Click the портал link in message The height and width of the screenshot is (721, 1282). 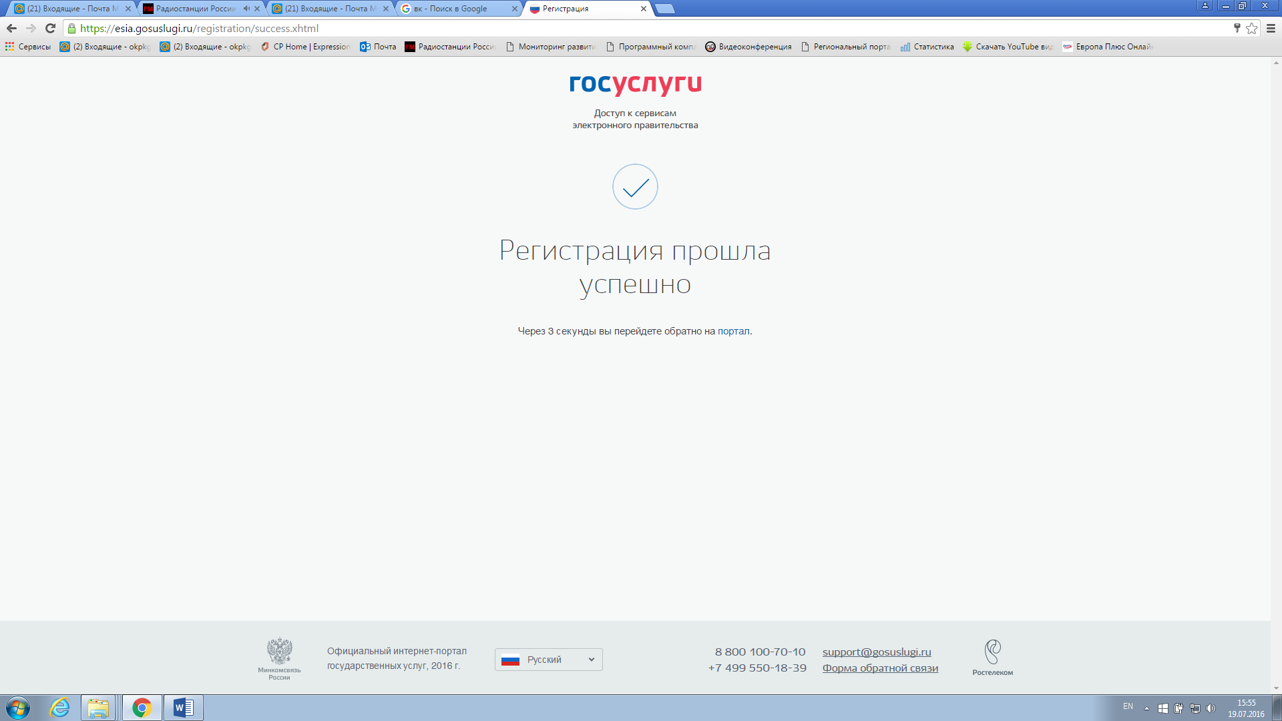click(x=733, y=331)
